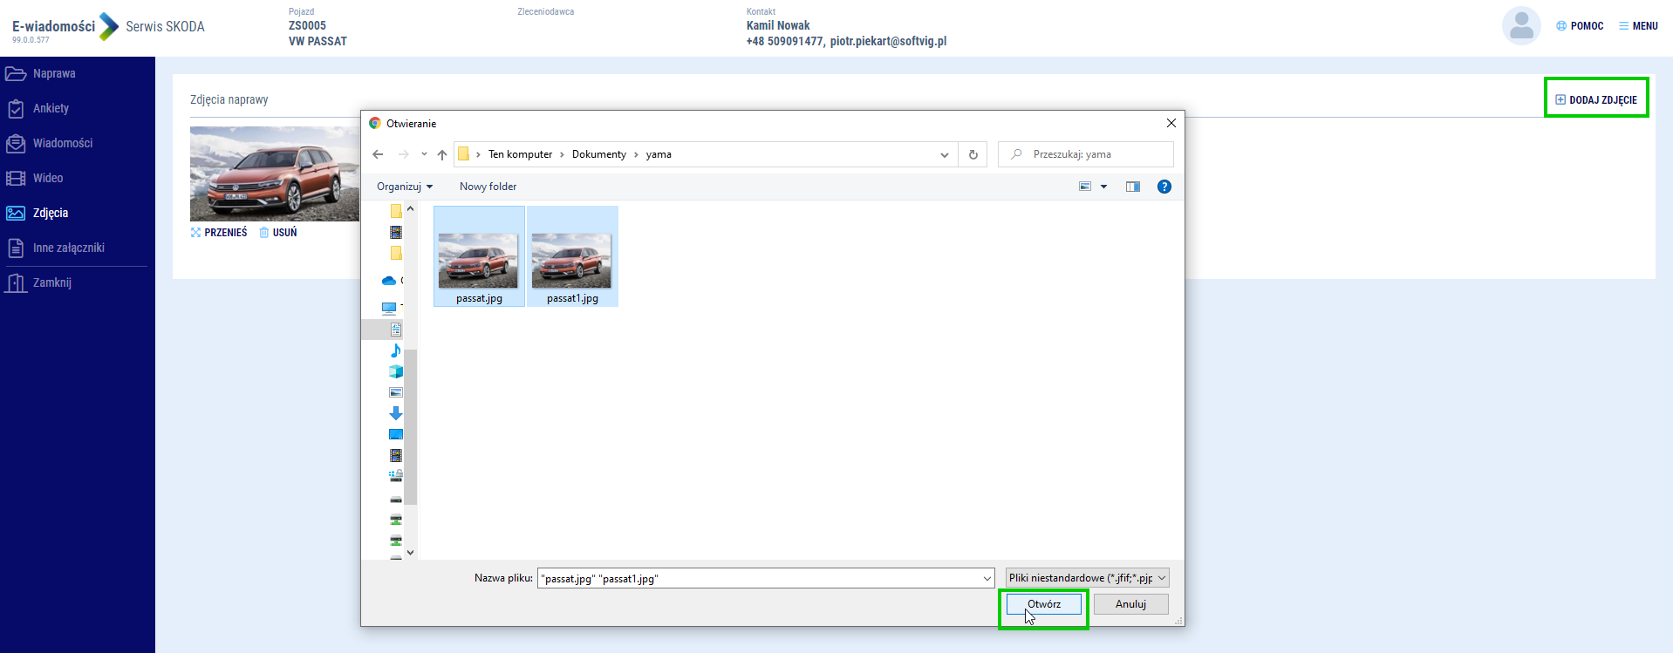Open Music folder in navigation pane

tap(395, 350)
